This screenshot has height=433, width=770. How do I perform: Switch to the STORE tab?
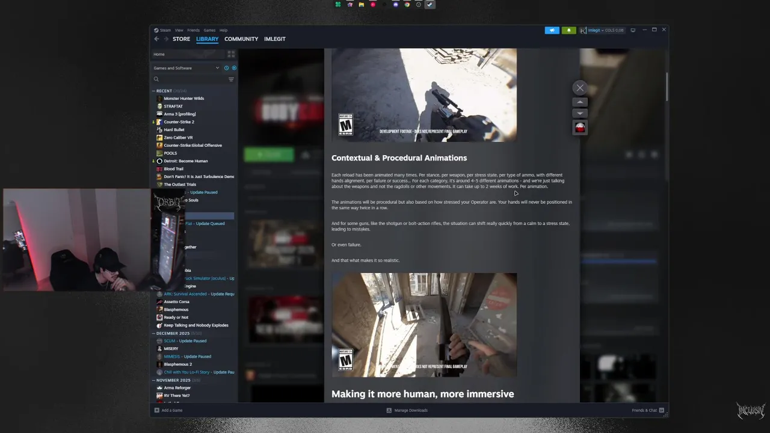coord(181,39)
